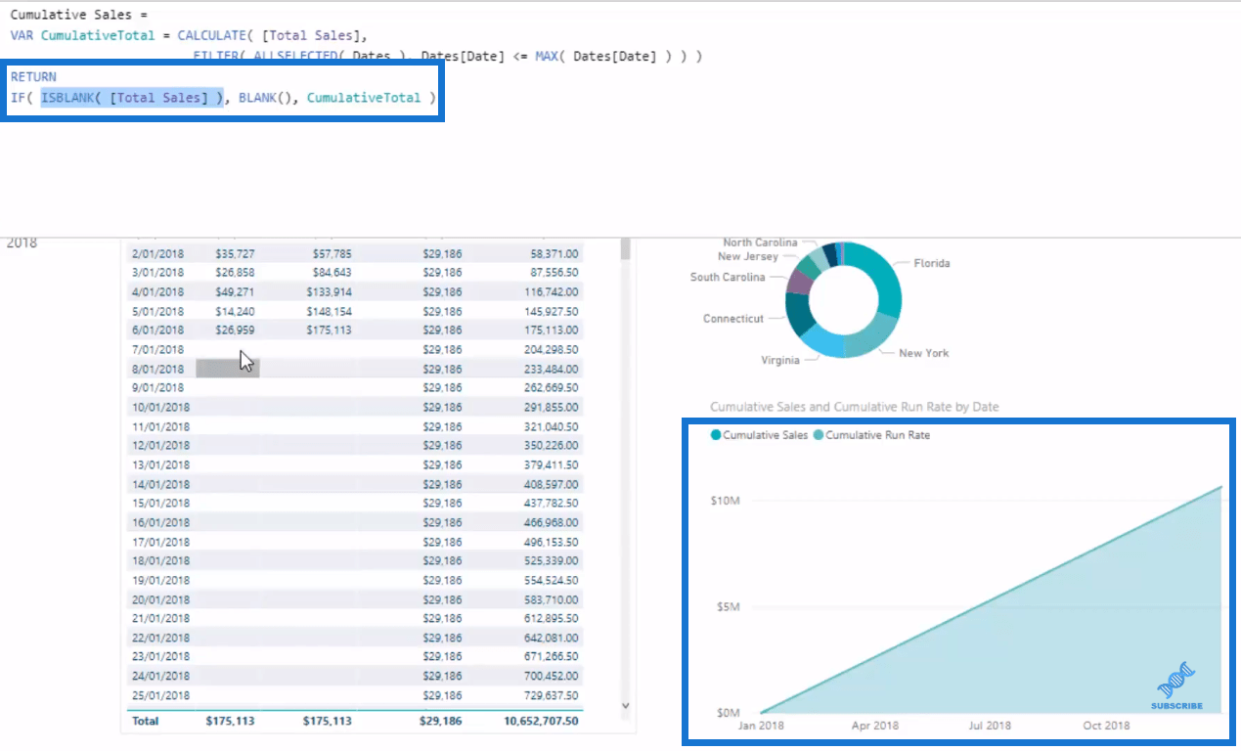Click the Cumulative Sales legend marker
The image size is (1241, 751).
click(717, 435)
